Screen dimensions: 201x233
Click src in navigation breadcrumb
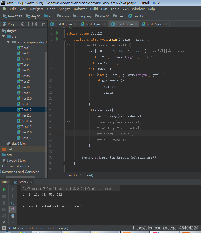coord(49,16)
